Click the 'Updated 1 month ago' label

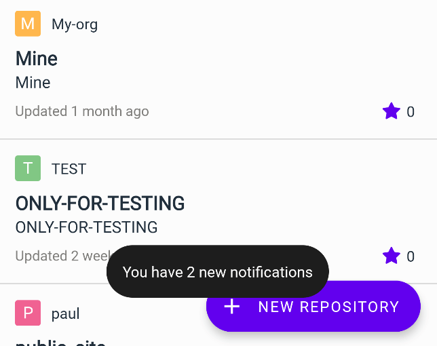tap(82, 111)
